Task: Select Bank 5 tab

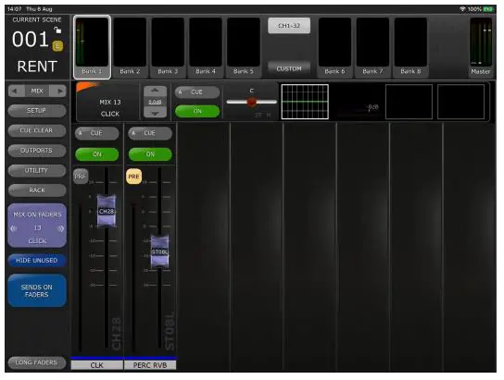Action: tap(244, 47)
